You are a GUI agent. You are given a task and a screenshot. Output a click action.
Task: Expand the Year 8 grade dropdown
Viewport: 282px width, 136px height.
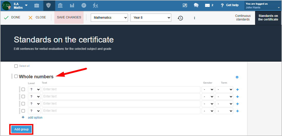[151, 18]
